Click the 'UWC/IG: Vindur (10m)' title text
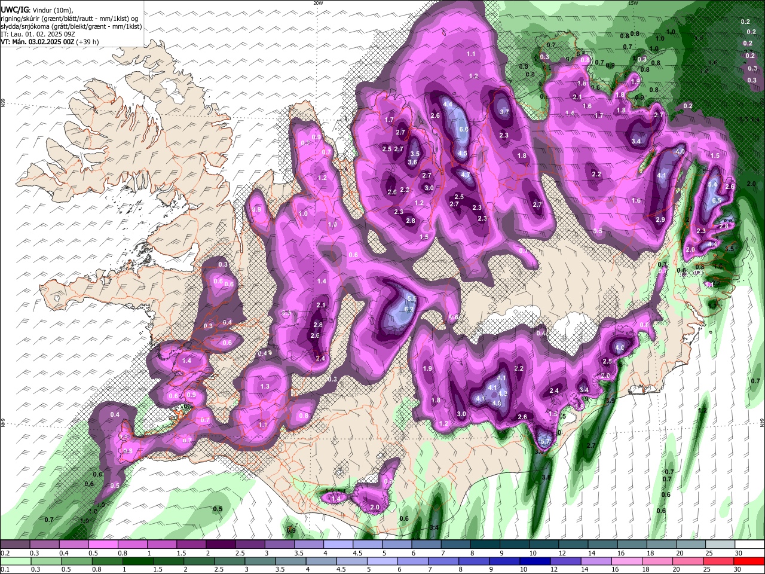Screen dimensions: 765x574 click(x=37, y=10)
